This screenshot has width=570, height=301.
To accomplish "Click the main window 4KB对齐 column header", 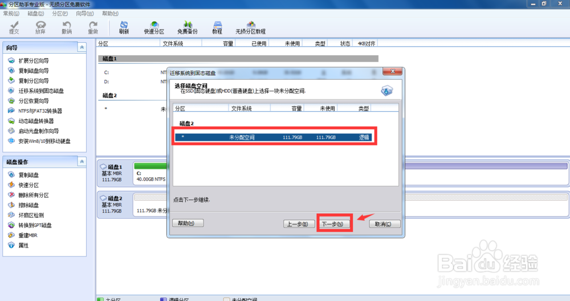I will point(366,44).
